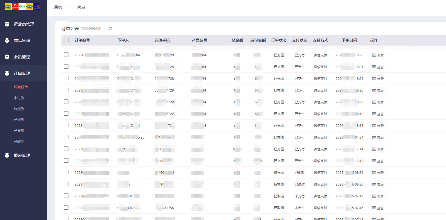
Task: Click 查看 for the order timed 08:31
Action: (378, 173)
